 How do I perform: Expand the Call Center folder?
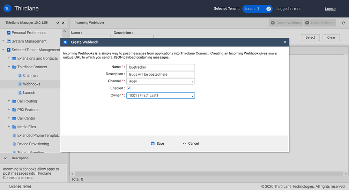(x=9, y=118)
